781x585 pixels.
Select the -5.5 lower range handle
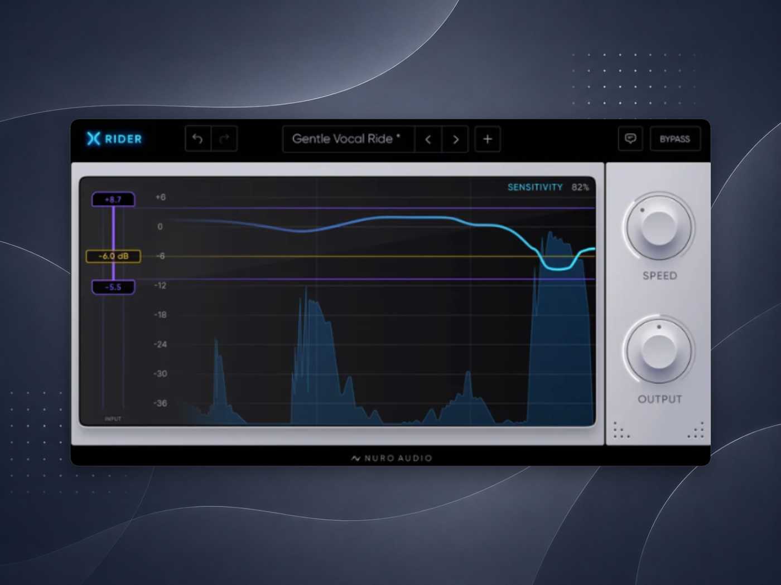coord(113,287)
